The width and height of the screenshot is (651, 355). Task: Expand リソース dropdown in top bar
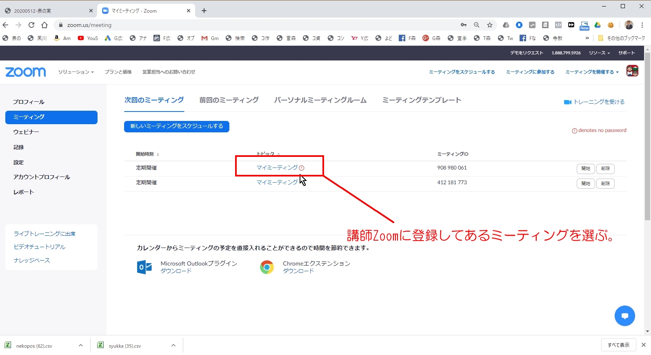click(599, 53)
